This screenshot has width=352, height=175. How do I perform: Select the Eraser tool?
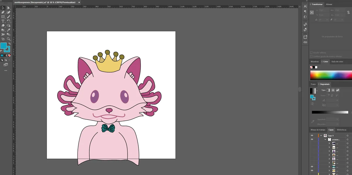3,26
